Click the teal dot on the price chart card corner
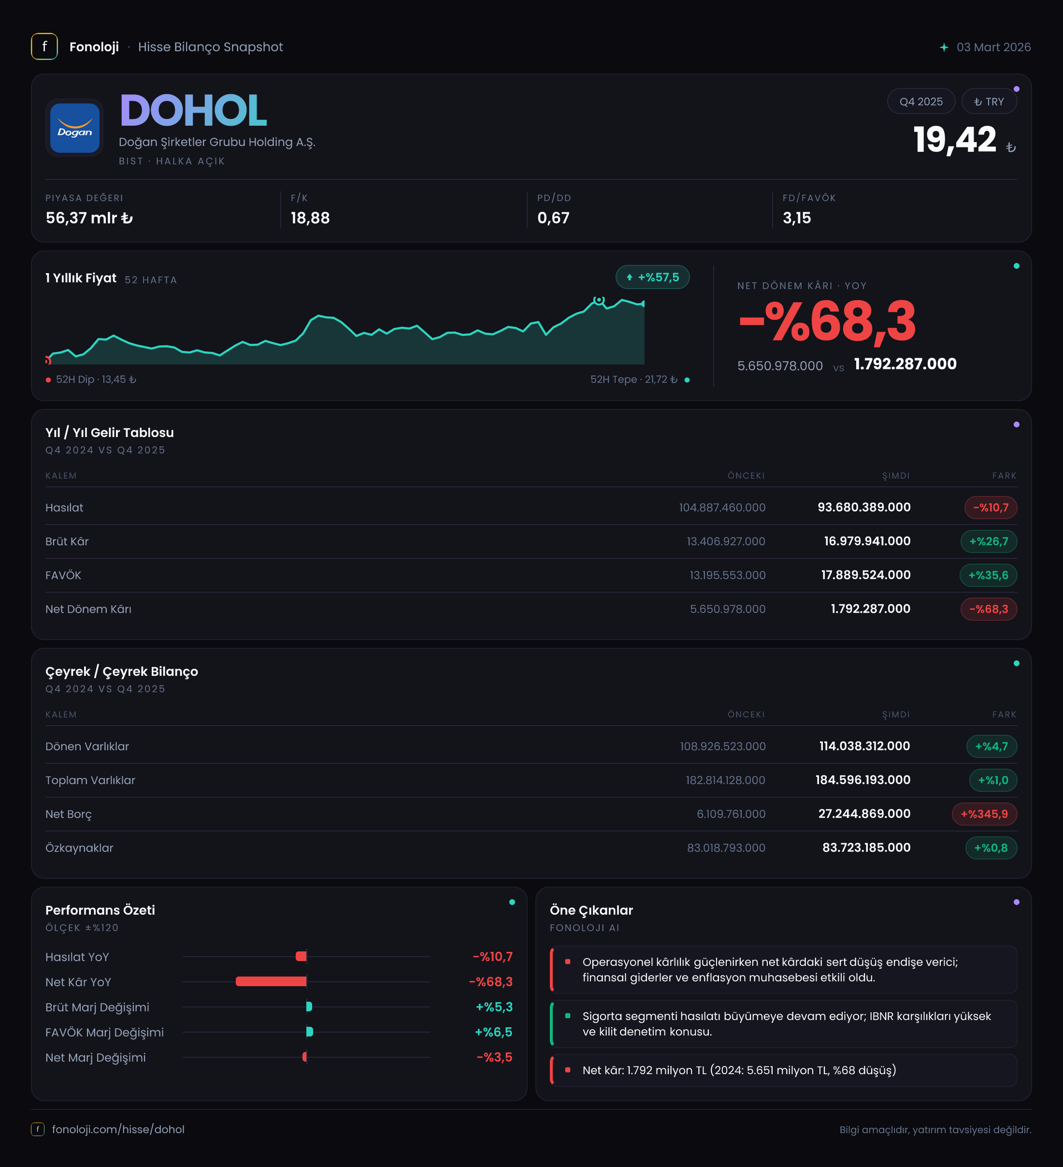 coord(1016,266)
